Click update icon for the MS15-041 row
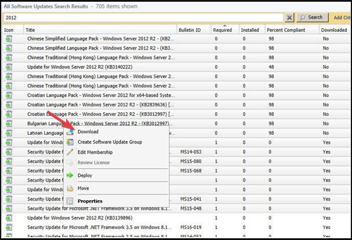The image size is (352, 240). point(9,199)
